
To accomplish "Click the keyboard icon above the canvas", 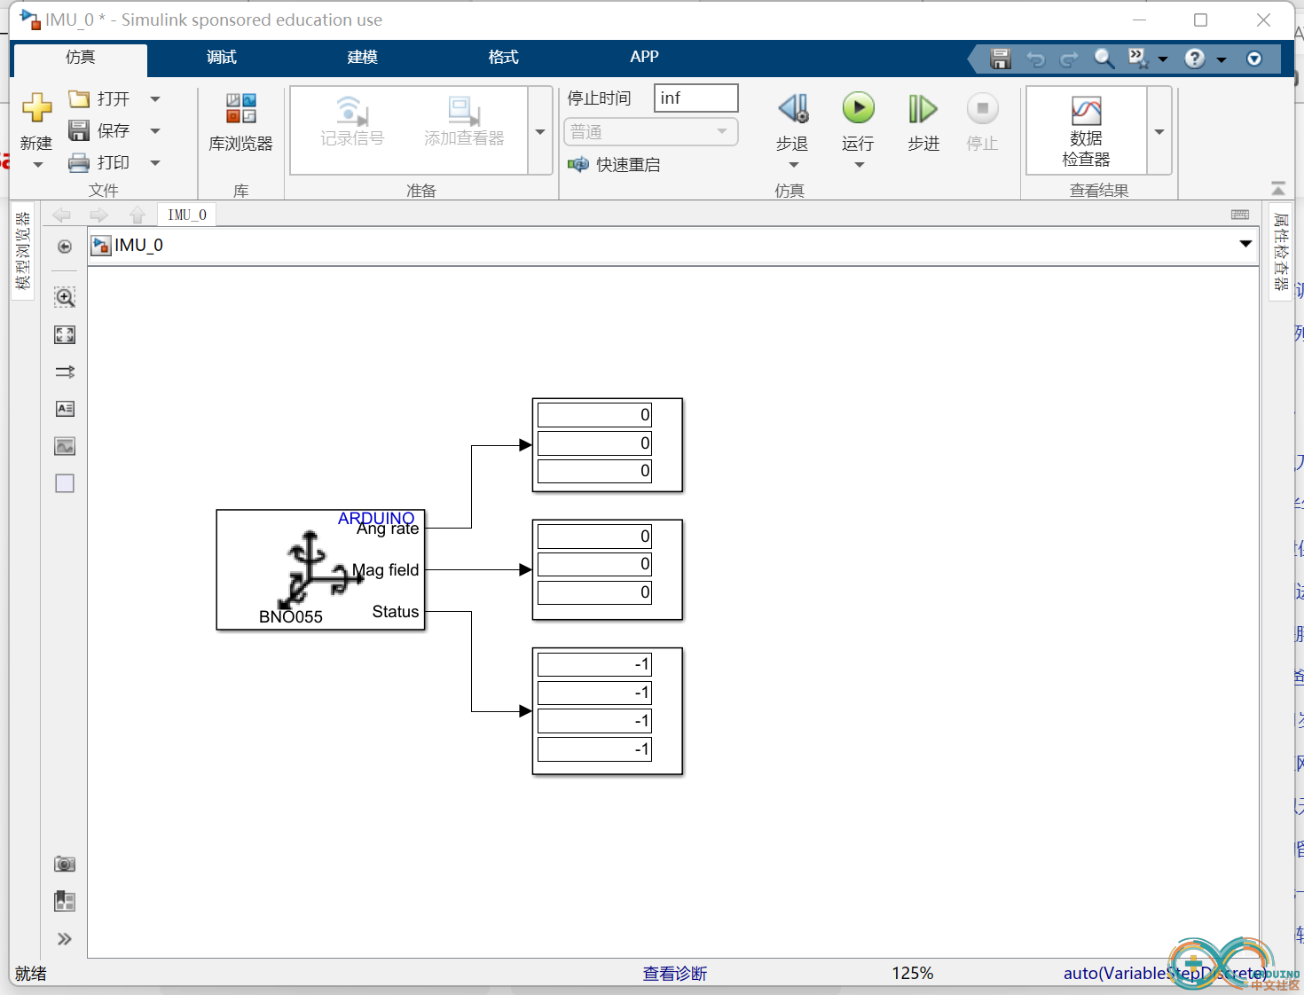I will 1240,215.
